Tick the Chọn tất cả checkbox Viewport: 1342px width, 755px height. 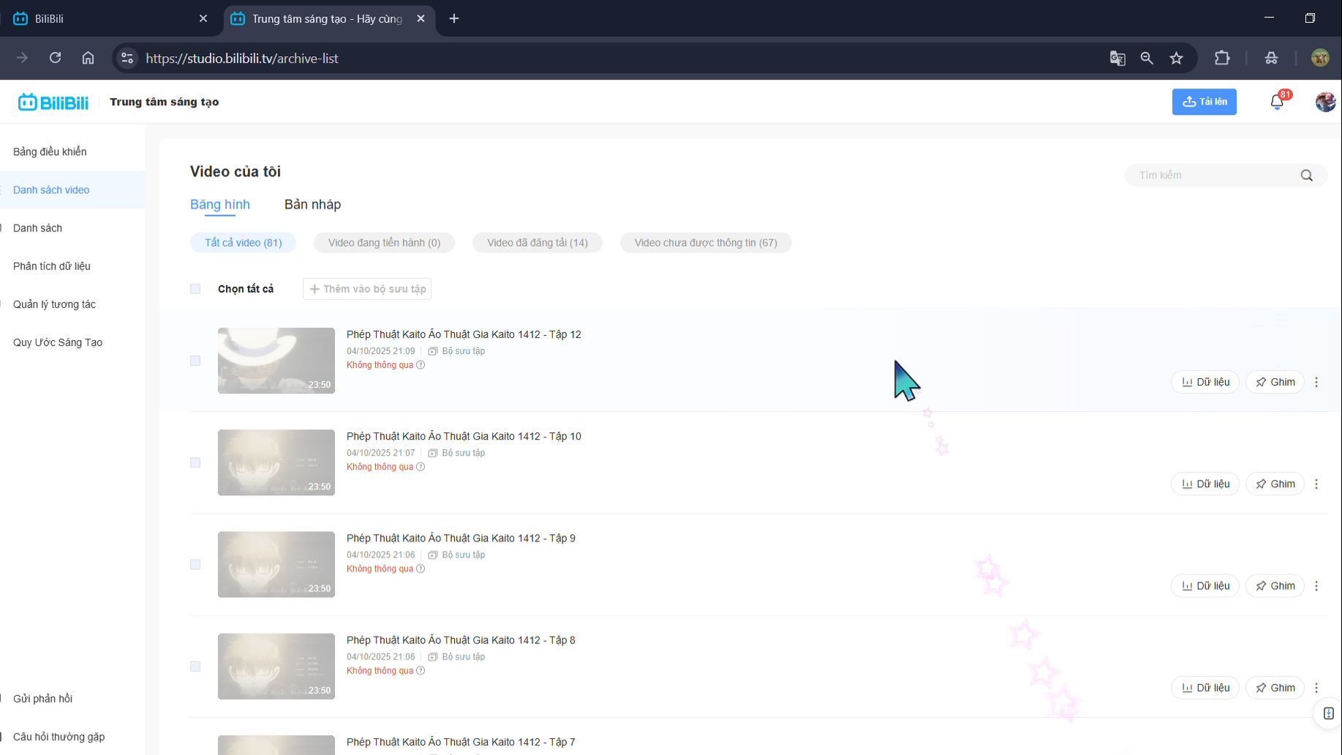click(195, 289)
